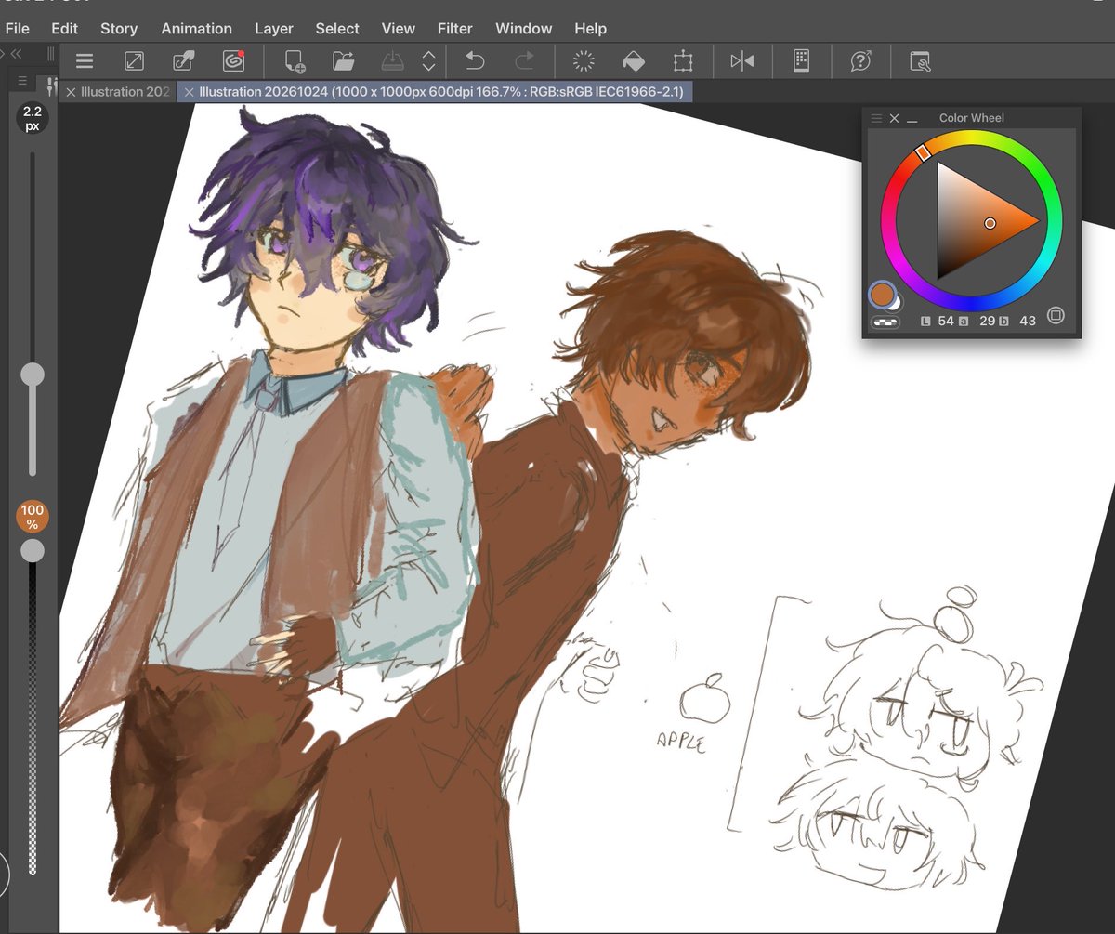The width and height of the screenshot is (1115, 934).
Task: Click the color picker dot inside the triangle
Action: pos(990,223)
